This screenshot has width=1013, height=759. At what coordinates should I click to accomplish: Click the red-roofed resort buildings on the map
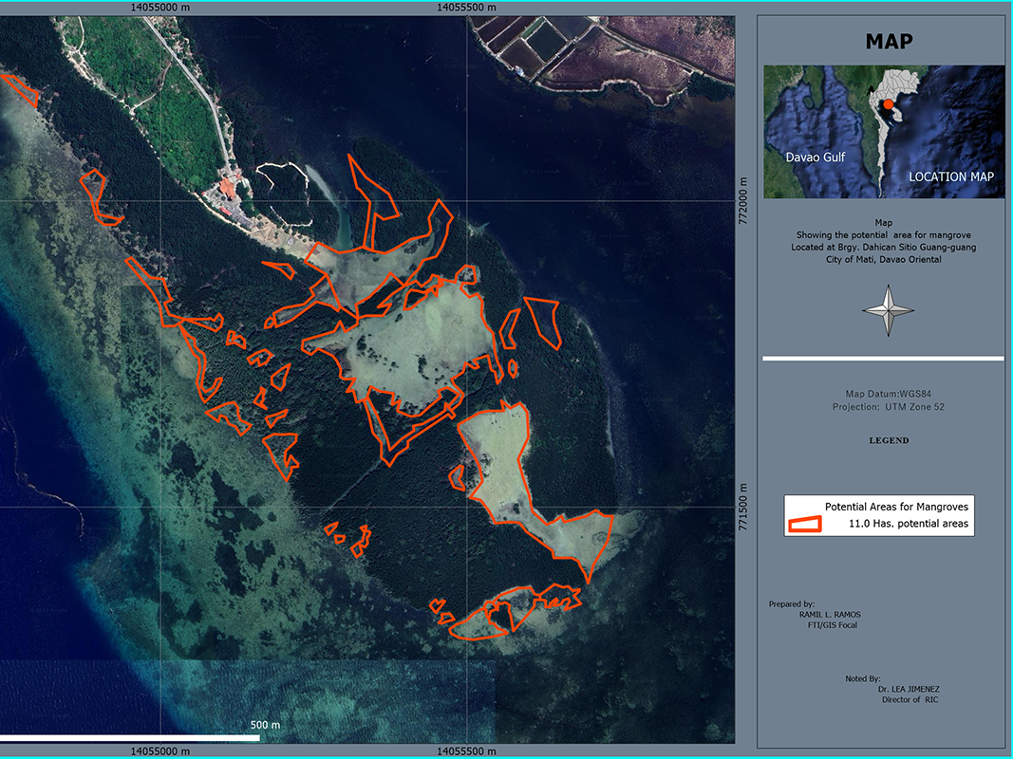click(228, 189)
